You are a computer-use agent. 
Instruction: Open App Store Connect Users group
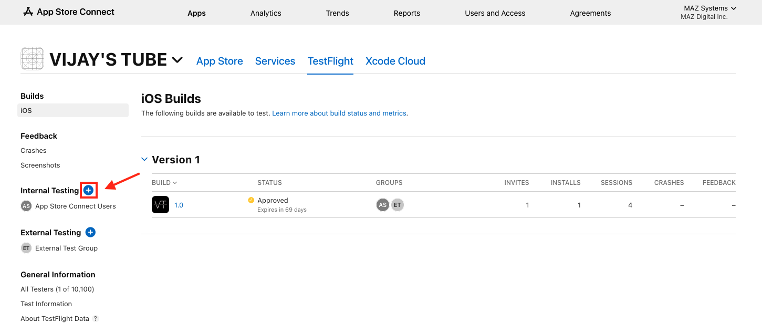[76, 206]
